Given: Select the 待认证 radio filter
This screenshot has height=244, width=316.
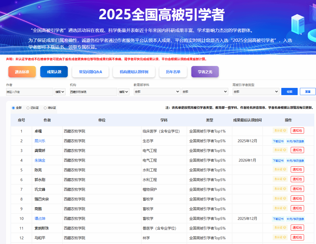Looking at the screenshot, I should (46, 108).
